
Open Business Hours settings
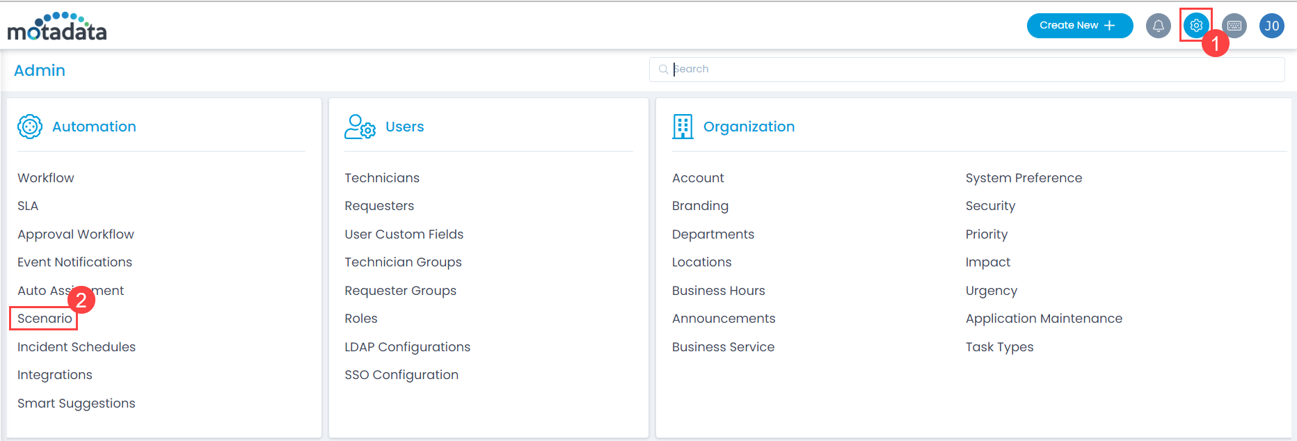tap(718, 291)
